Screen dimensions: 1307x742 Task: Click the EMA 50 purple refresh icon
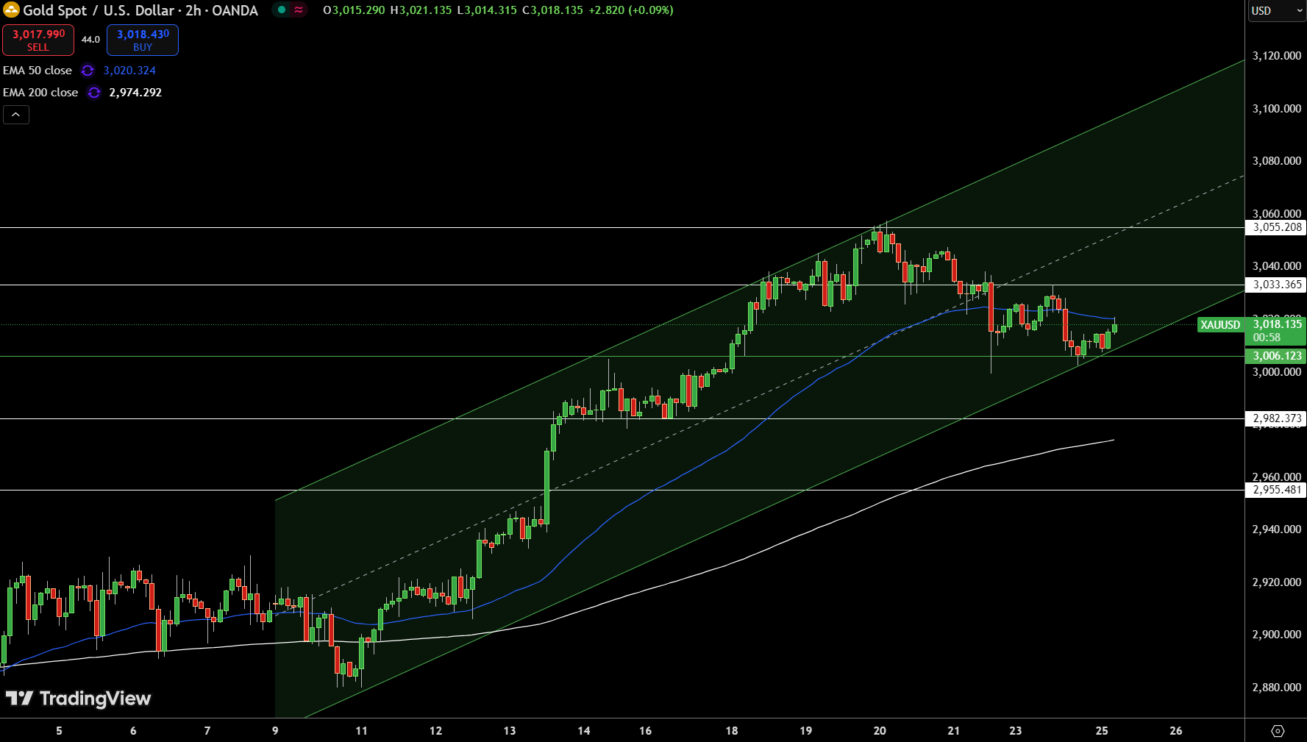click(x=88, y=71)
